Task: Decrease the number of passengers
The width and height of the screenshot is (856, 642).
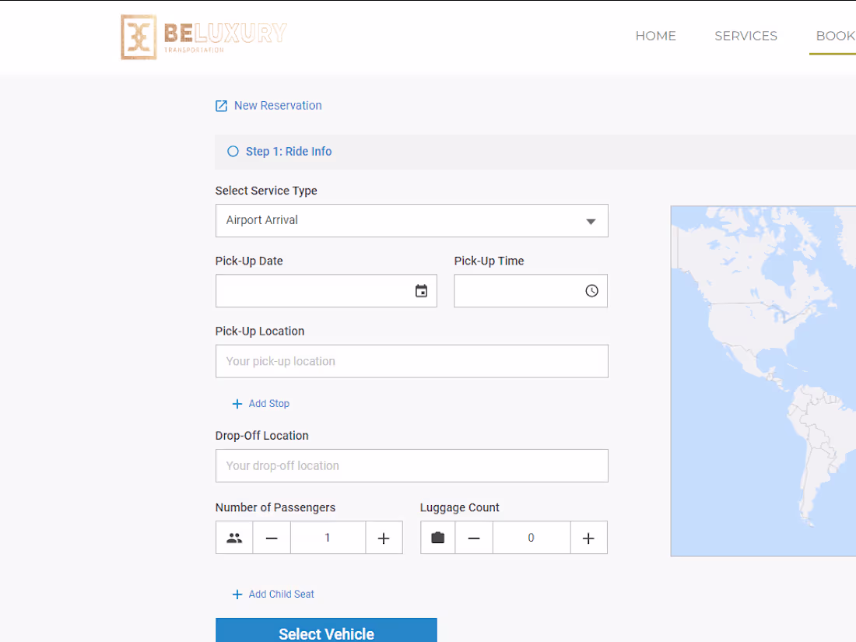Action: 272,538
